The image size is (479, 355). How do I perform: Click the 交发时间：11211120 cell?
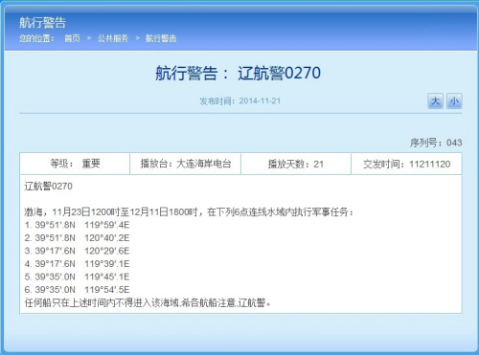click(406, 164)
